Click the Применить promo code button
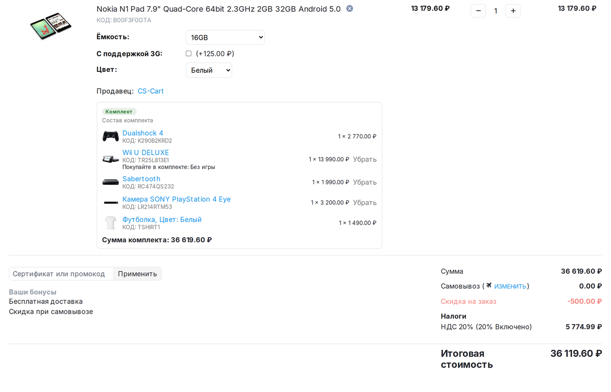Image resolution: width=611 pixels, height=392 pixels. point(137,274)
